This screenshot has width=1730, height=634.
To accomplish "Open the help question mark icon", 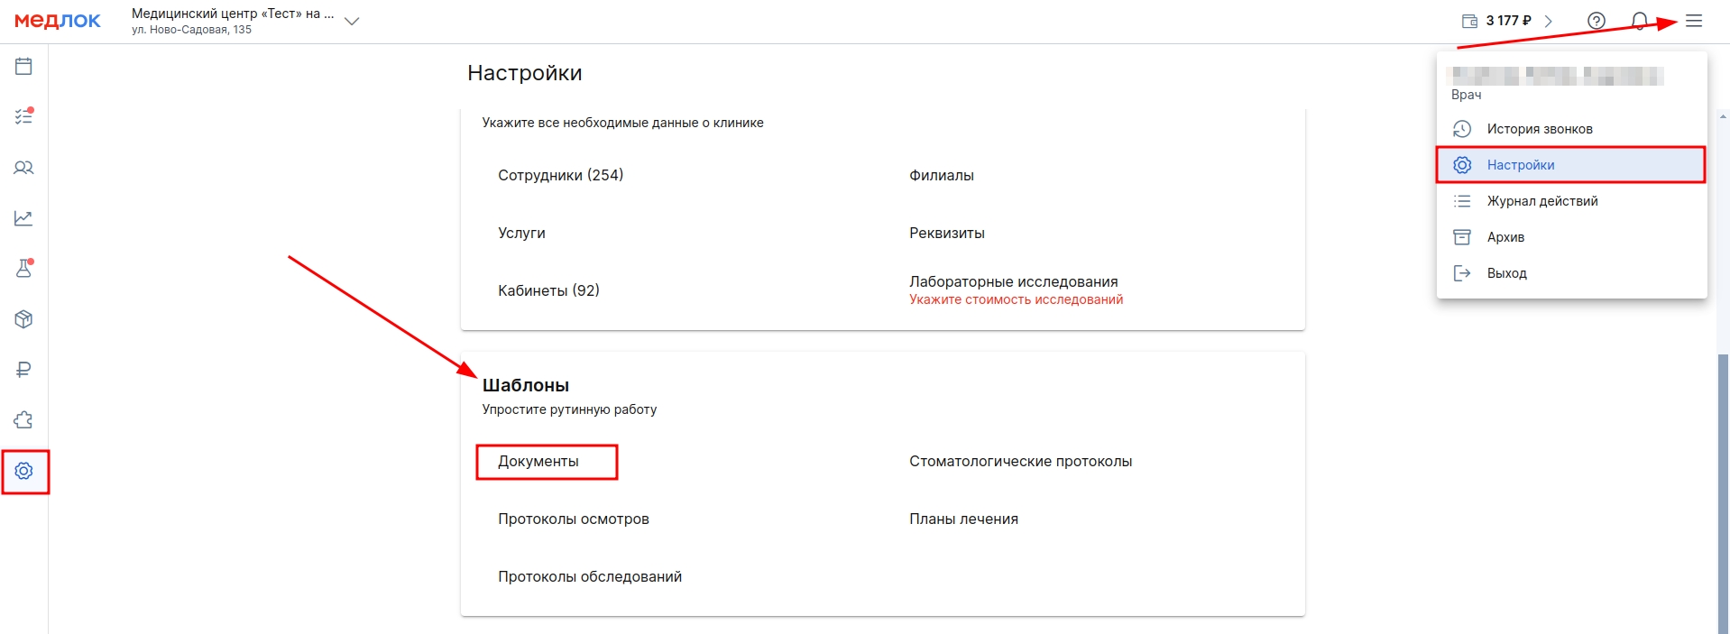I will pos(1597,21).
